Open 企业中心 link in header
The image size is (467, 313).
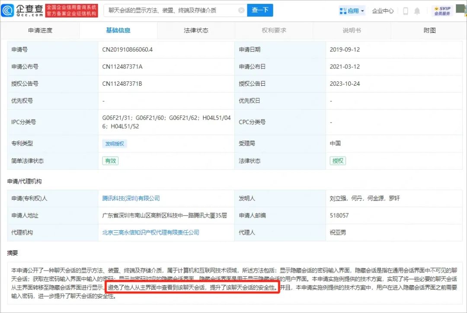[x=383, y=11]
